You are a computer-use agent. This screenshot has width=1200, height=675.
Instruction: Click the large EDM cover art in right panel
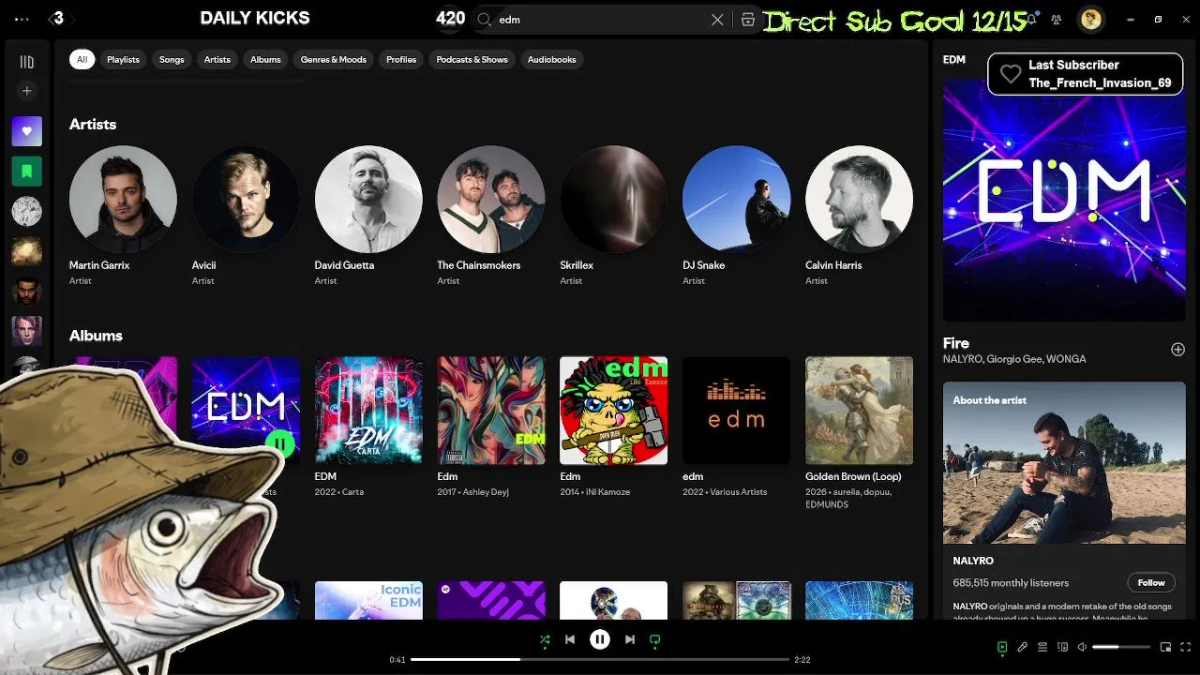pyautogui.click(x=1064, y=200)
